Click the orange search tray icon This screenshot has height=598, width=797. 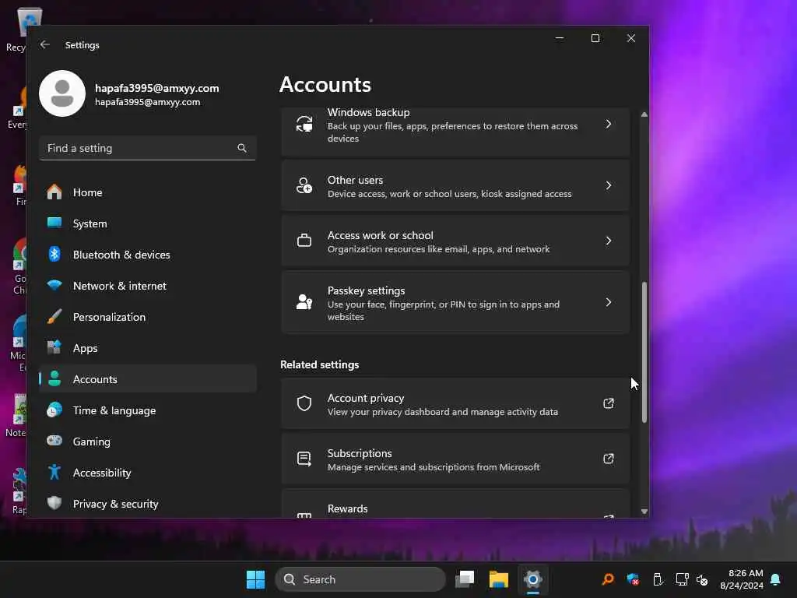pos(608,579)
